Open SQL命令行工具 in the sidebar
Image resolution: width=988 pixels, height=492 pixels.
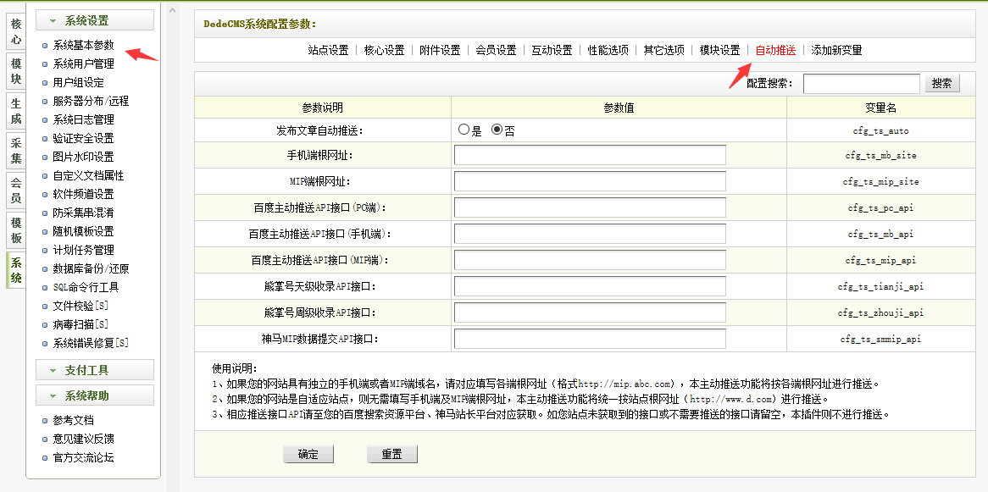(86, 287)
